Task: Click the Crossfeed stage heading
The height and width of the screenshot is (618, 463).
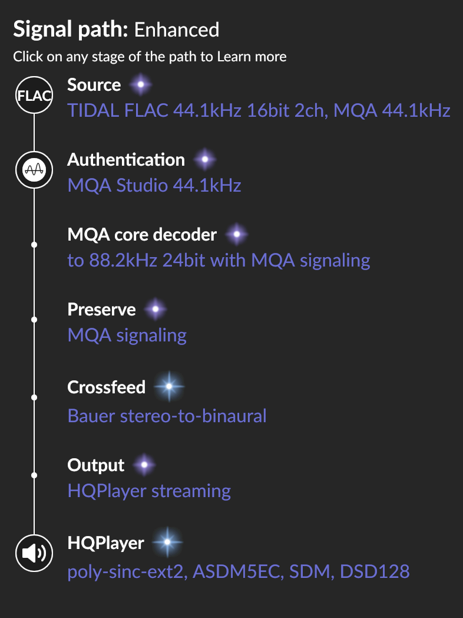Action: (x=106, y=387)
